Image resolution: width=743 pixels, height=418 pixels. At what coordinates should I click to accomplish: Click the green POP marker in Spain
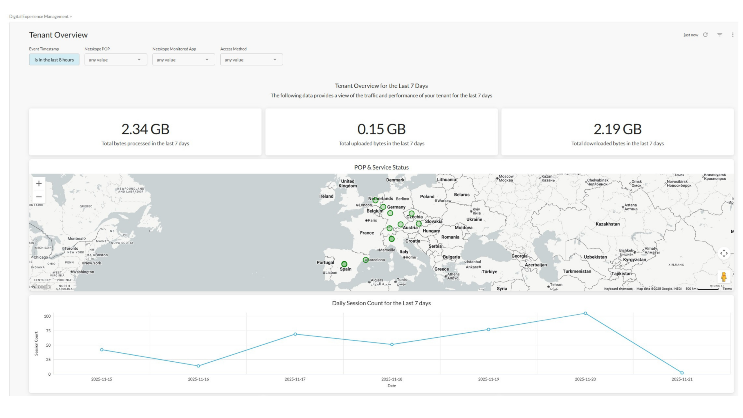tap(344, 264)
